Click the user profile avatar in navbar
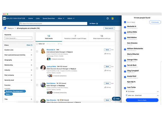Screen dimensions: 162x116 (x=112, y=18)
